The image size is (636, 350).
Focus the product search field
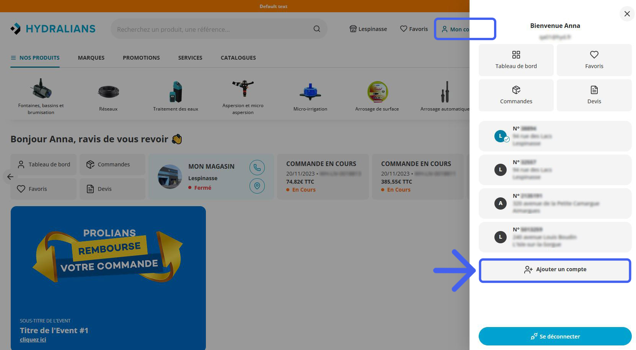[x=212, y=29]
